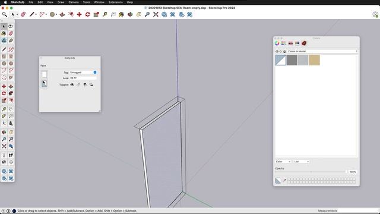Select the Eraser tool in top toolbar
Screen dimensions: 380x214
(x=23, y=14)
